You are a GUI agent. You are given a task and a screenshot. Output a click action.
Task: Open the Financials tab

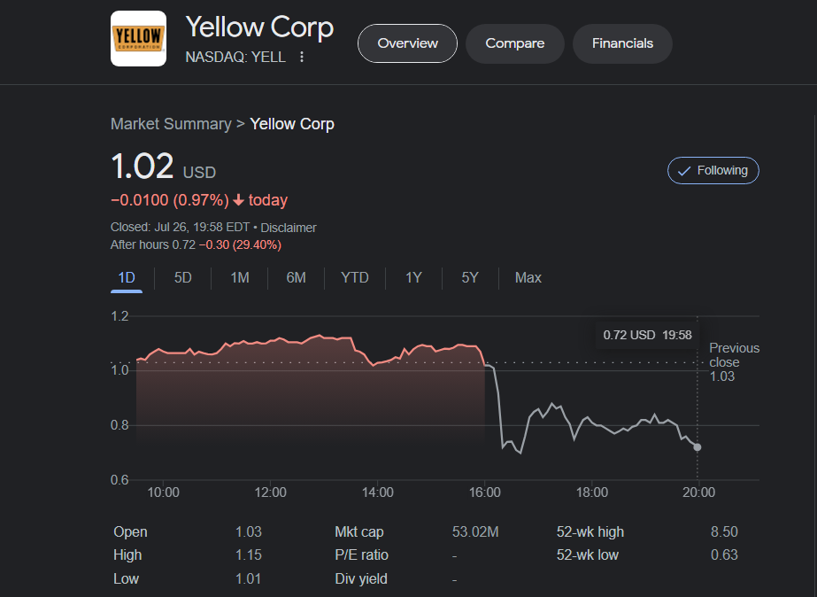[x=622, y=43]
